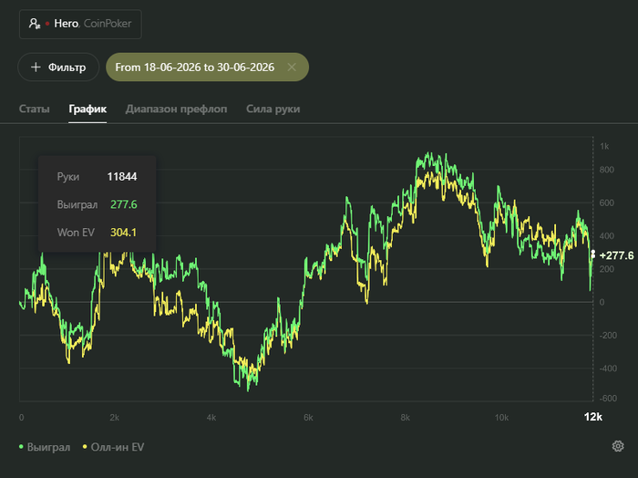Click the 1k y-axis label
Screen dimensions: 638x478
click(x=604, y=147)
